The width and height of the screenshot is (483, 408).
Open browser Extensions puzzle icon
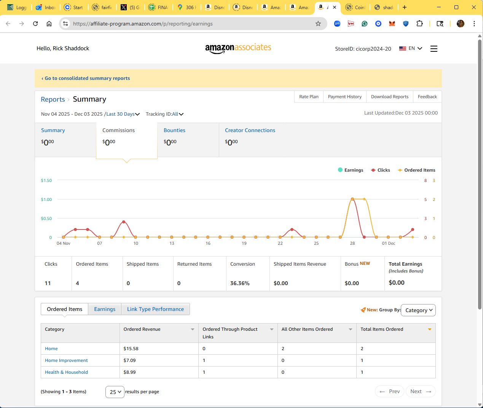(x=419, y=24)
